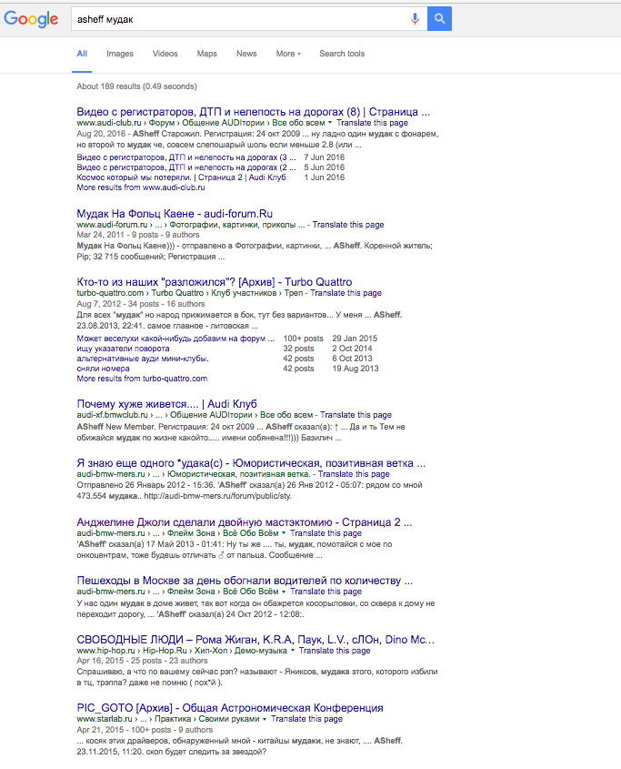The height and width of the screenshot is (769, 621).
Task: Open sublink 'Может веселухи какой-нибудь добавим на форум'
Action: (175, 339)
